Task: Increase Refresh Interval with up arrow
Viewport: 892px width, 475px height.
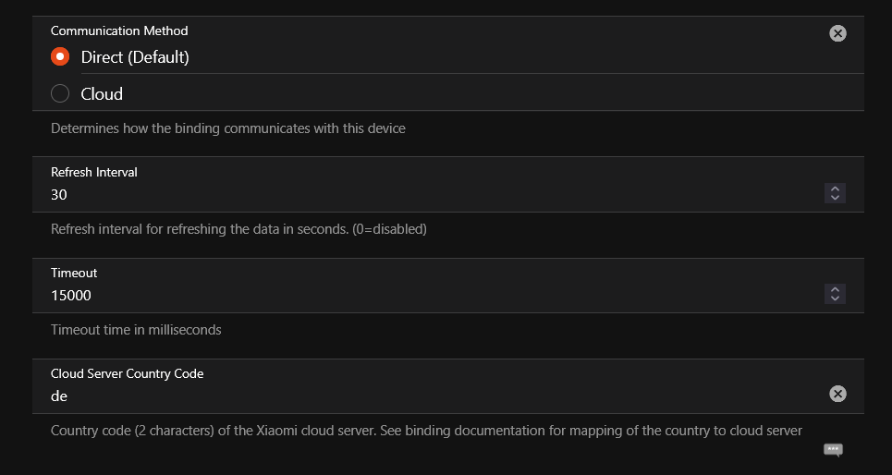Action: point(835,189)
